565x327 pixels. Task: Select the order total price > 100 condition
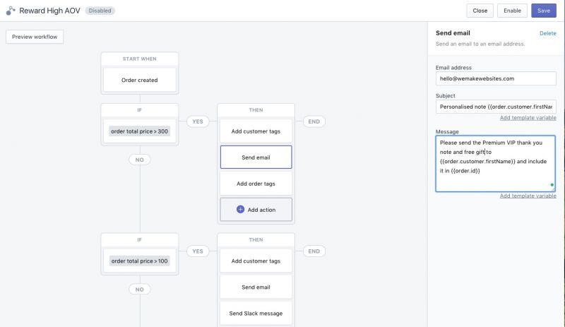click(139, 261)
